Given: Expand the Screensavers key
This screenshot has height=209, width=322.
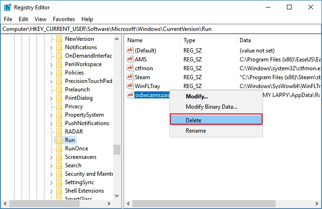Looking at the screenshot, I should click(x=51, y=157).
